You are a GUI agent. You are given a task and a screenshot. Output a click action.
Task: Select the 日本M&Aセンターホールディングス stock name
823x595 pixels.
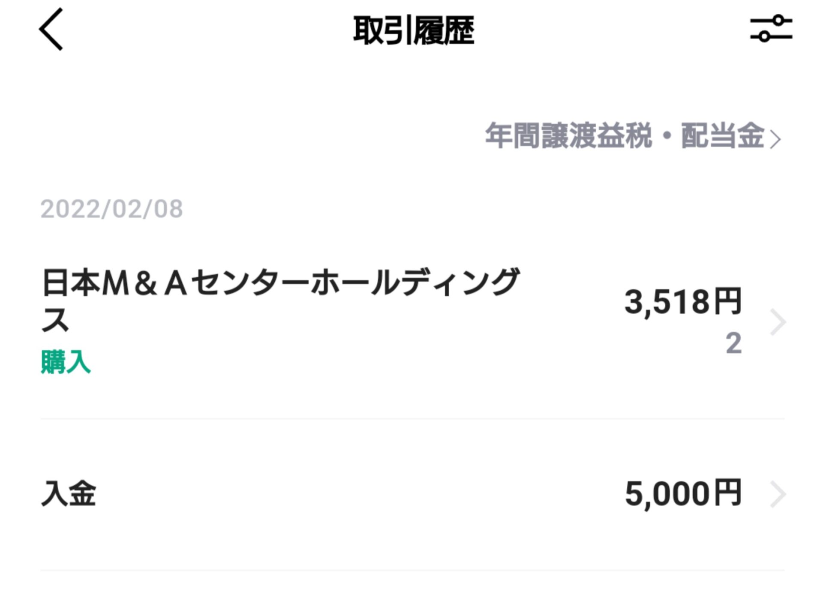click(x=281, y=283)
